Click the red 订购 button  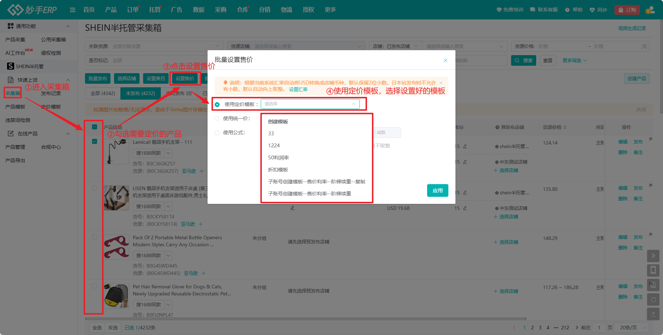[627, 10]
